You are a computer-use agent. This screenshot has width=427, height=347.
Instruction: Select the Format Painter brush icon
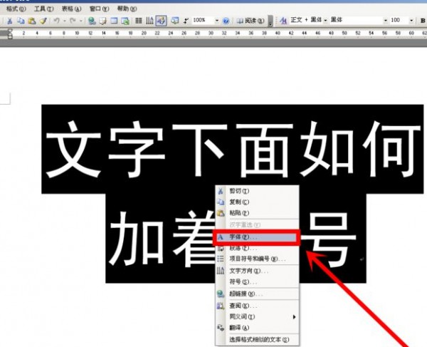(43, 21)
